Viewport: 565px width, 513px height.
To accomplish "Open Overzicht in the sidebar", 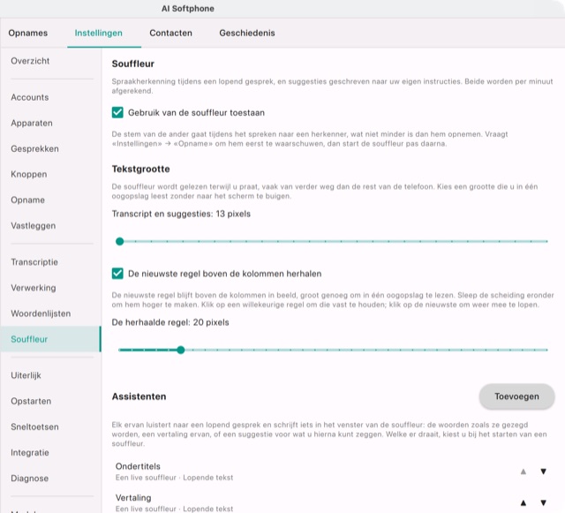I will point(50,61).
